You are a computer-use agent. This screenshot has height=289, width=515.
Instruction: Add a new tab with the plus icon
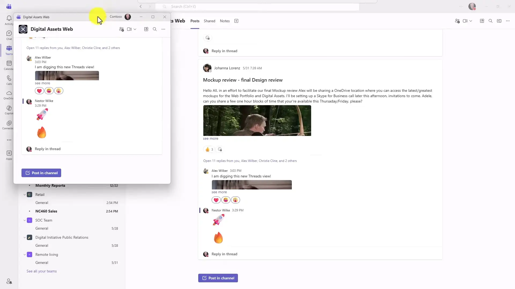tap(236, 21)
